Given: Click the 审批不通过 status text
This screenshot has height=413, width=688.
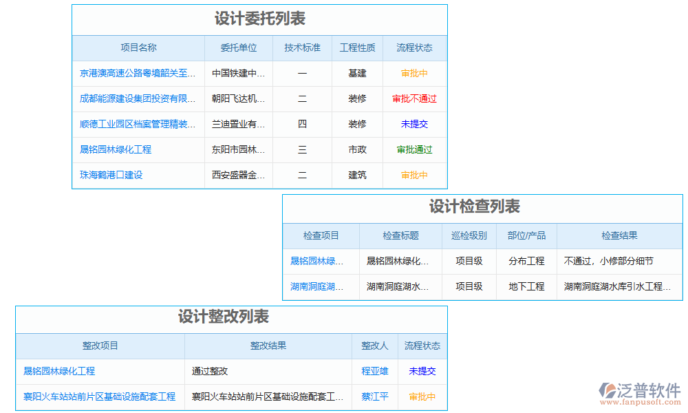Looking at the screenshot, I should (x=414, y=98).
